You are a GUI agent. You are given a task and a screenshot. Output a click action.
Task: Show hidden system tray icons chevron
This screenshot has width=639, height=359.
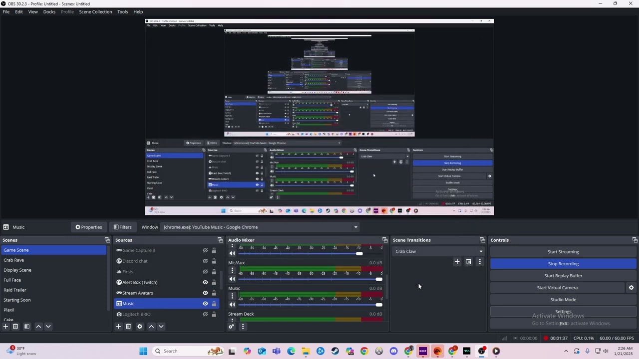coord(566,351)
